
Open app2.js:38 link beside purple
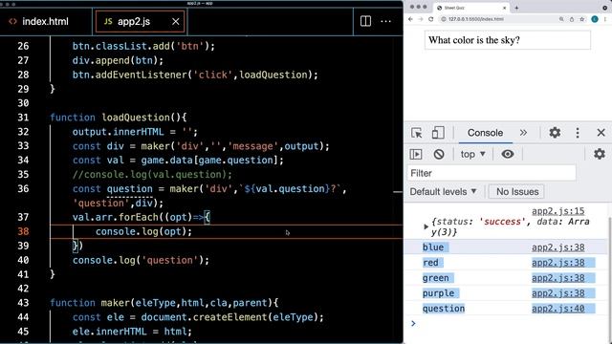tap(557, 293)
